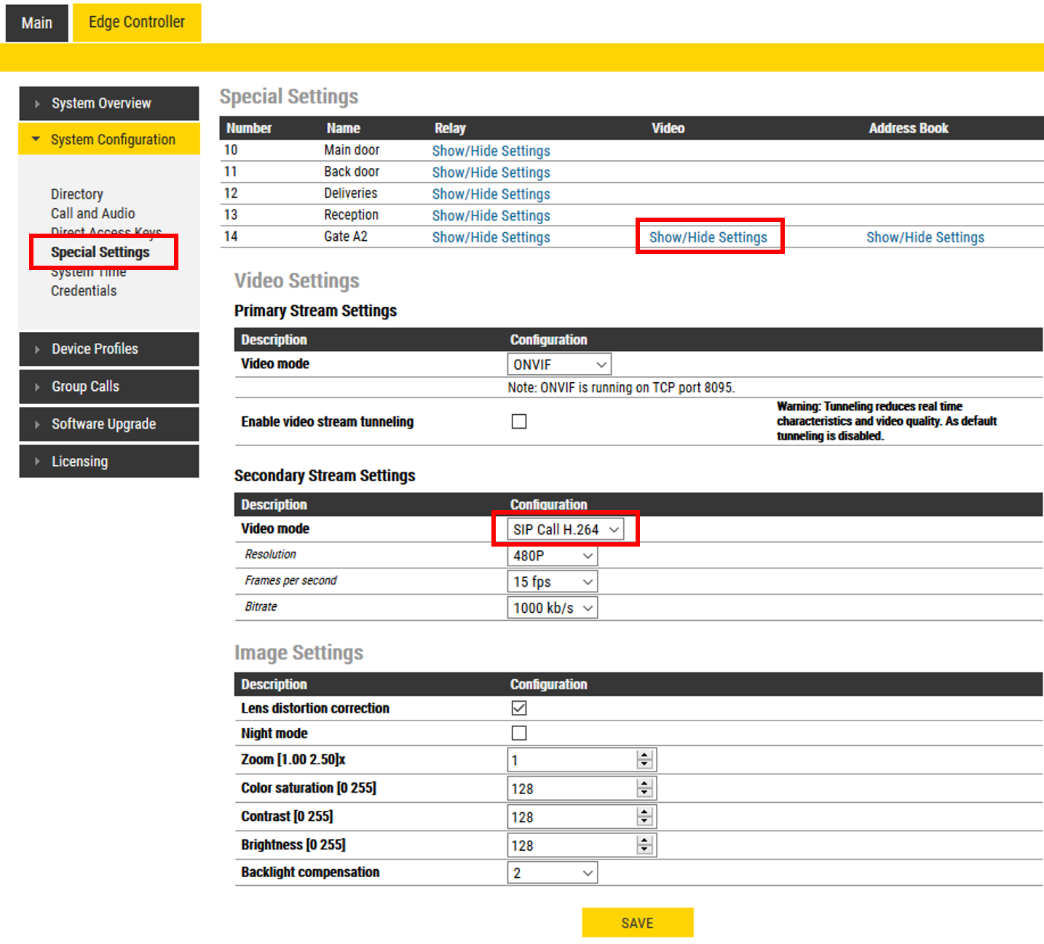Open the primary Video mode ONVIF dropdown
The width and height of the screenshot is (1044, 944).
coord(558,365)
